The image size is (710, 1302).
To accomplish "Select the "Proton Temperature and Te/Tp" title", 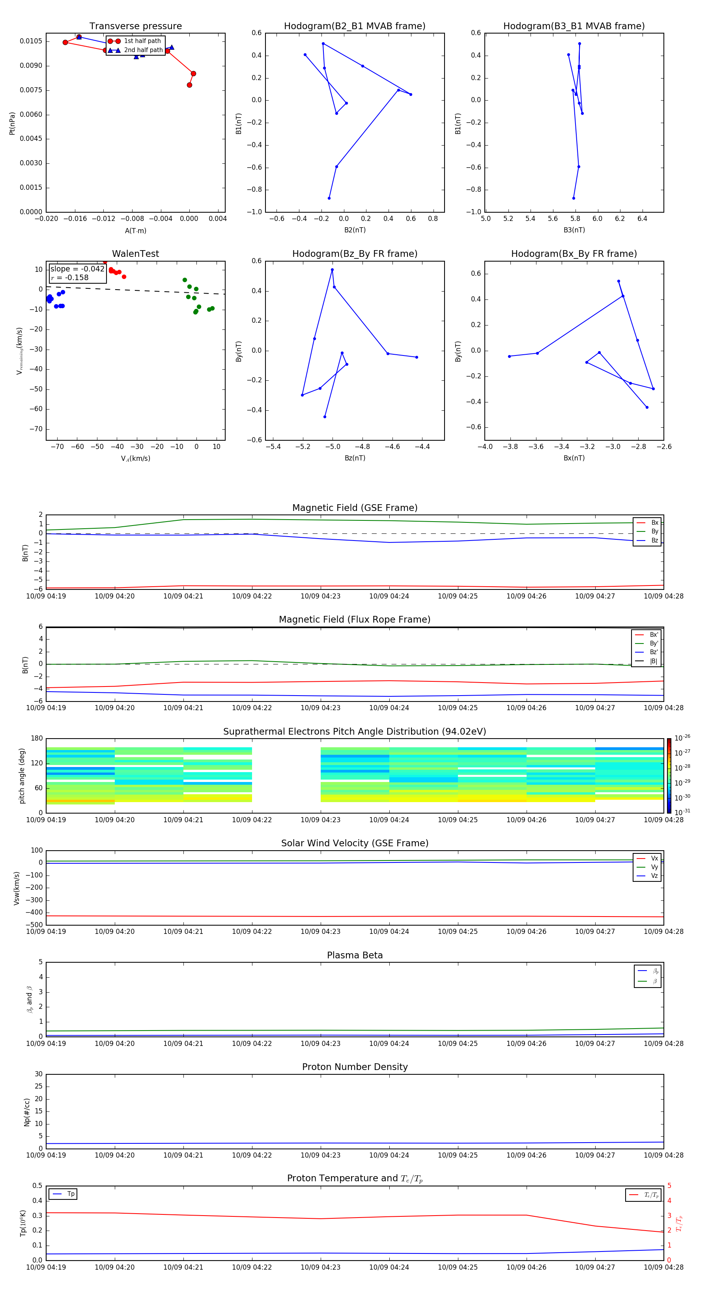I will 355,1179.
